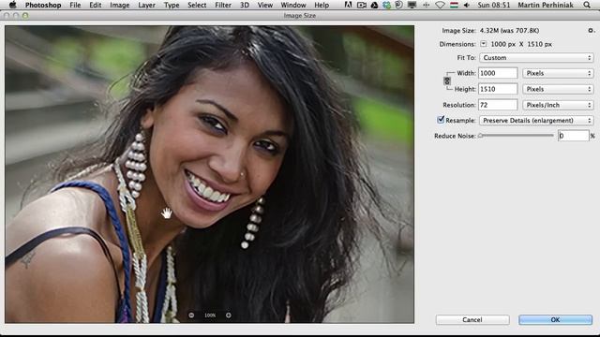The height and width of the screenshot is (337, 600).
Task: Zoom out the preview with minus button
Action: click(191, 315)
